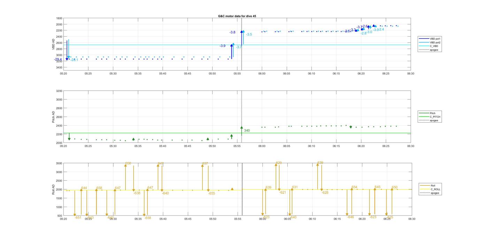This screenshot has width=488, height=242.
Task: Click the 'Roll AD' y-axis label
Action: pyautogui.click(x=53, y=189)
